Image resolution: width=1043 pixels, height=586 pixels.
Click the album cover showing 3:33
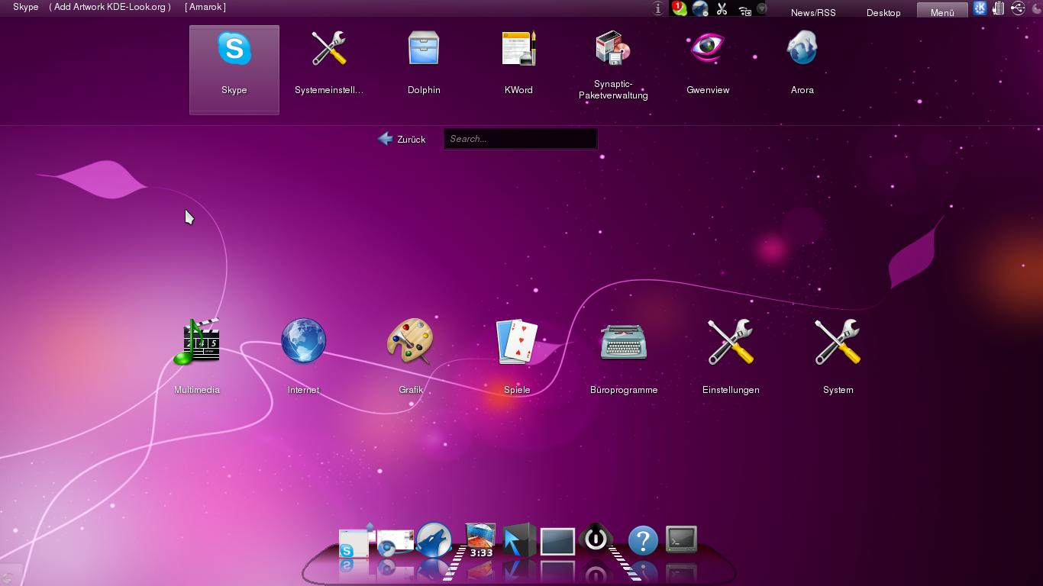481,540
